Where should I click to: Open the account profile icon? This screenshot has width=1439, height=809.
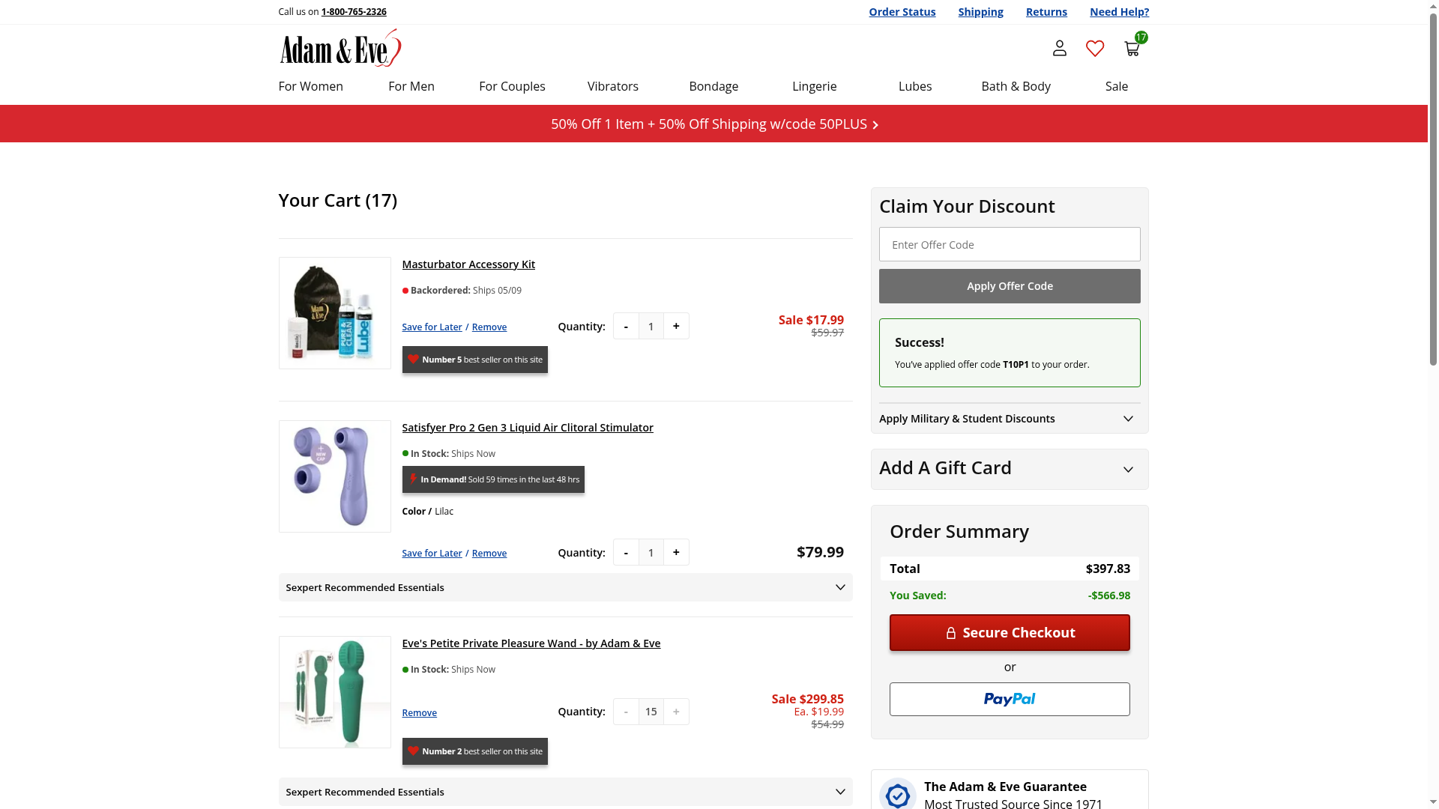(x=1059, y=49)
